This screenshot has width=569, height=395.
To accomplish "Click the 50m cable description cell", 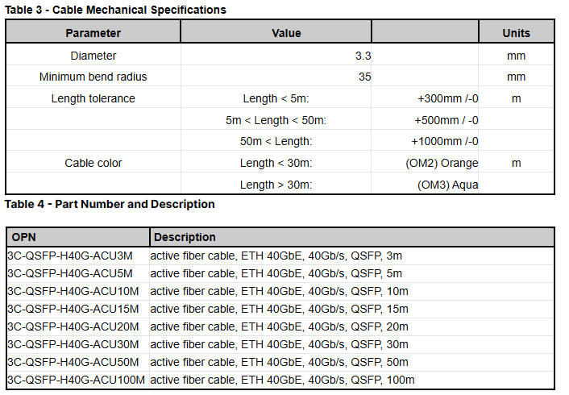I will pyautogui.click(x=279, y=362).
